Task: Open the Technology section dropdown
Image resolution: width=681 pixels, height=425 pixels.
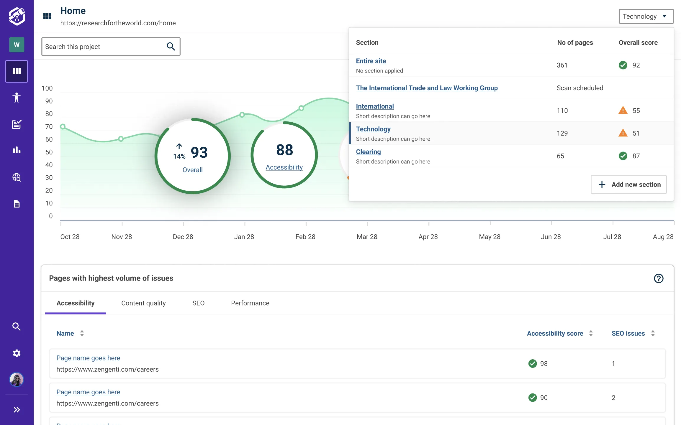Action: point(646,16)
